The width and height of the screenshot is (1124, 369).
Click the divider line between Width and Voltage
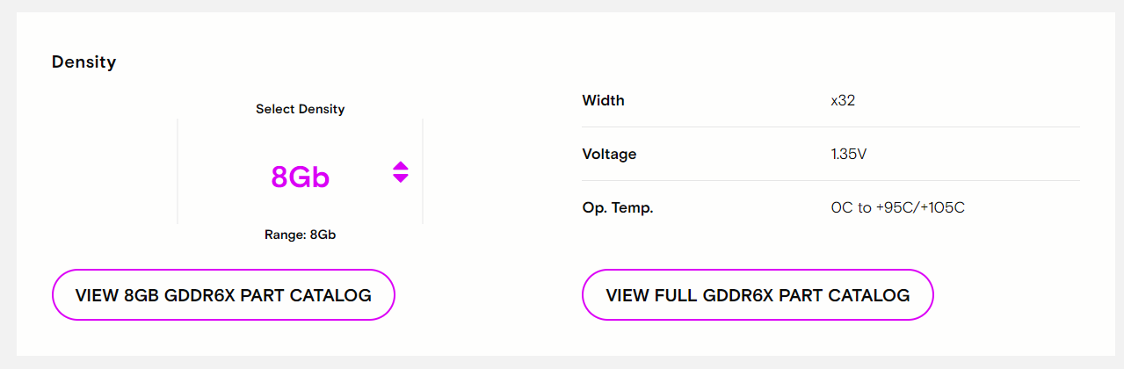830,127
